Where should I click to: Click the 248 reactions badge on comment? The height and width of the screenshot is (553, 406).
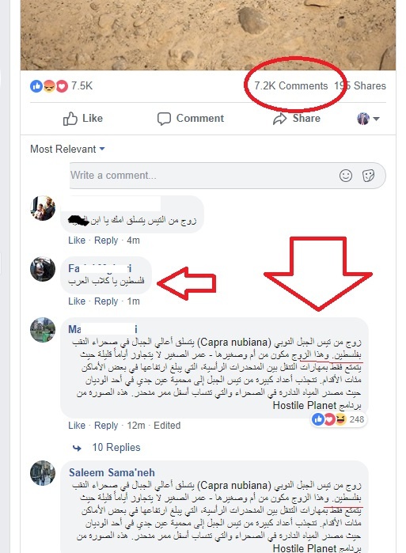click(x=339, y=419)
